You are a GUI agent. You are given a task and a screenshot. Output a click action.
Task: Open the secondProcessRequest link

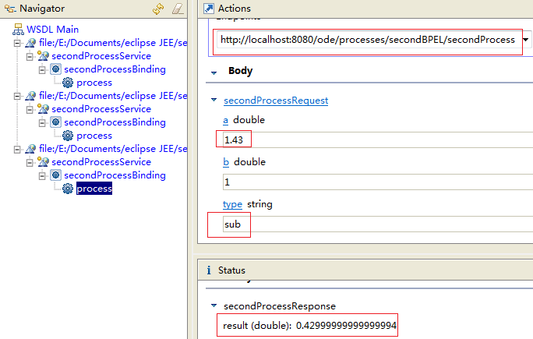click(x=276, y=101)
